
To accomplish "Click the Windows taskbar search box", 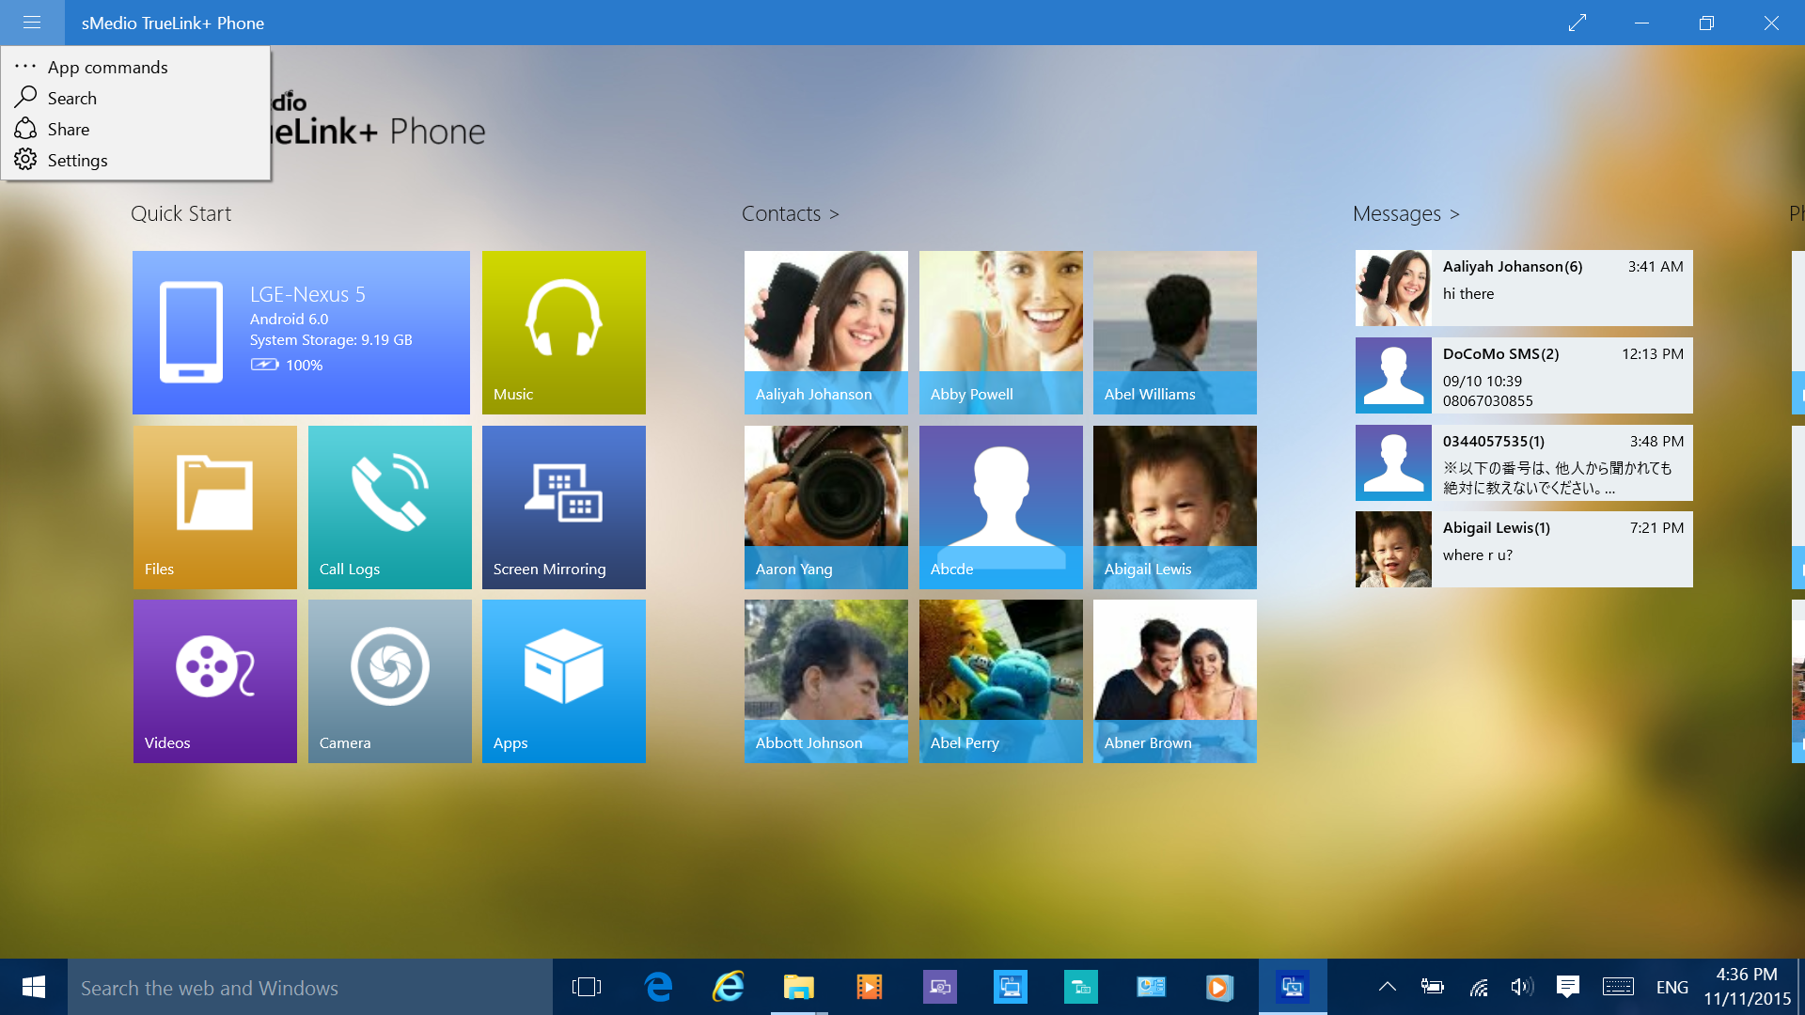I will coord(308,988).
